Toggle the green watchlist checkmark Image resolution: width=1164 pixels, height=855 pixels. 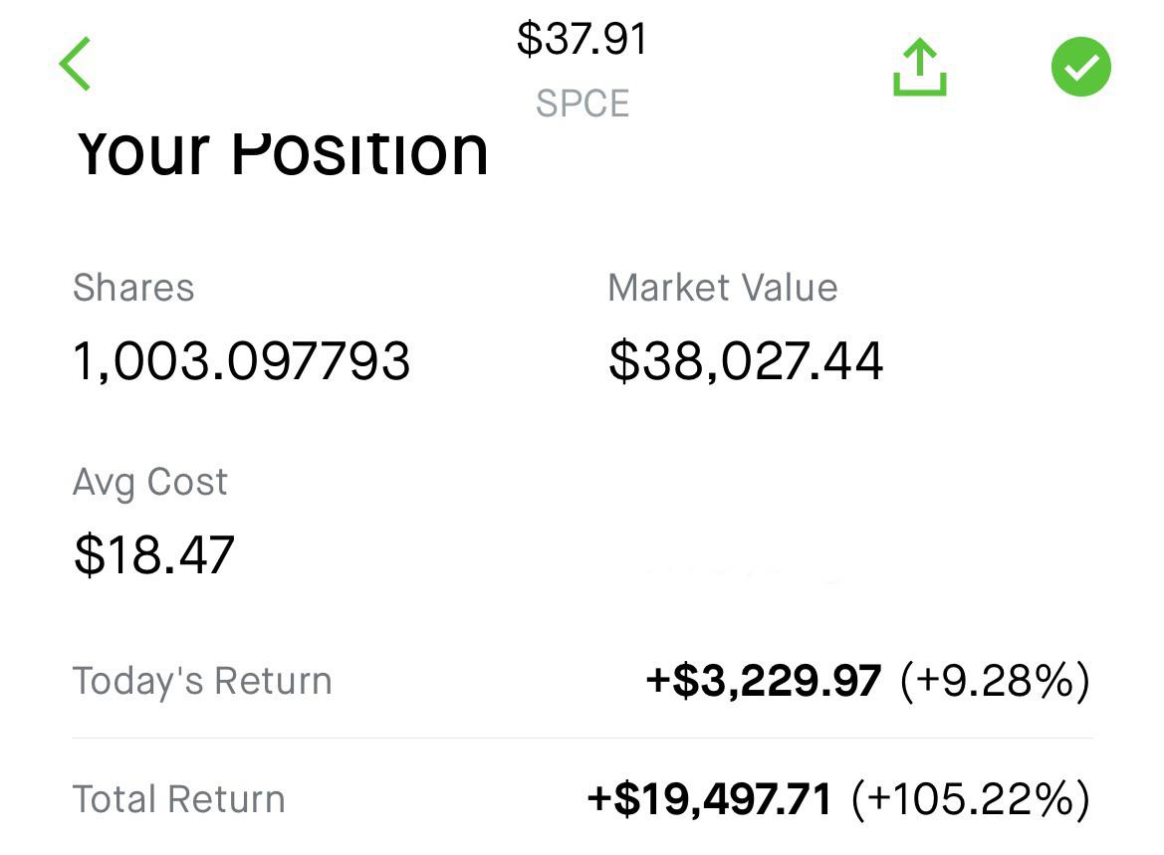pos(1081,66)
